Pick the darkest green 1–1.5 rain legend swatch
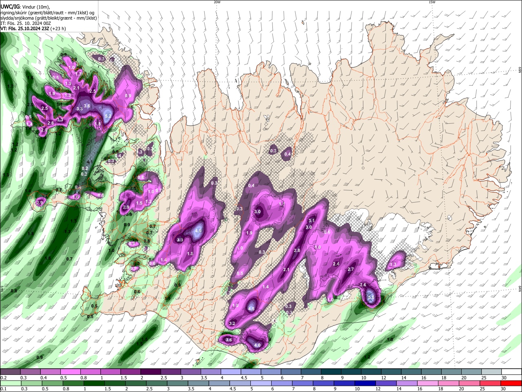 (x=94, y=383)
